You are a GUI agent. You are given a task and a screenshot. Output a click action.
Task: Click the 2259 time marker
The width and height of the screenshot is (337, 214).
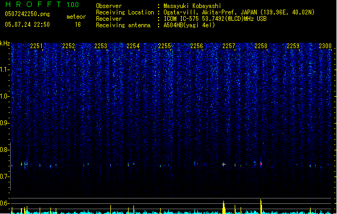(x=293, y=46)
